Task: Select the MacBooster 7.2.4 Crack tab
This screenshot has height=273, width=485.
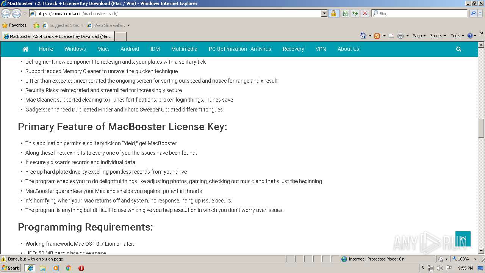Action: click(x=58, y=36)
